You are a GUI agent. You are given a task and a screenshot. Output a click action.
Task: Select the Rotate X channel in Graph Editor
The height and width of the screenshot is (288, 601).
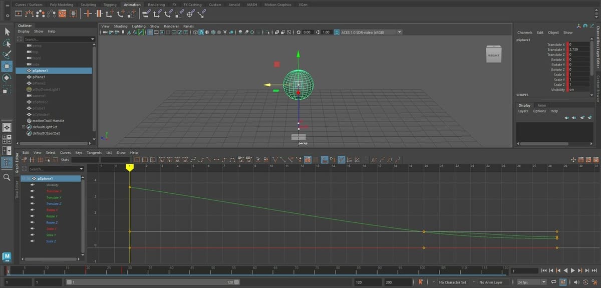coord(52,210)
